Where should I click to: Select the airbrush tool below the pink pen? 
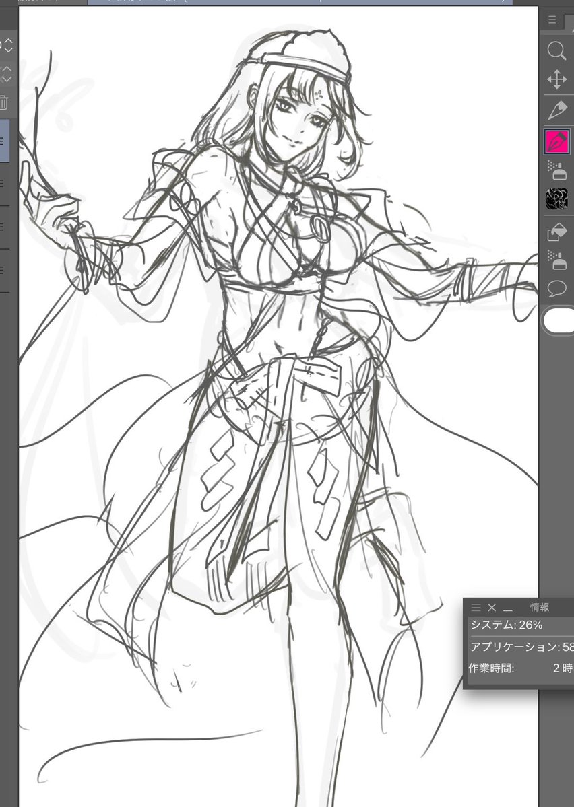coord(556,170)
